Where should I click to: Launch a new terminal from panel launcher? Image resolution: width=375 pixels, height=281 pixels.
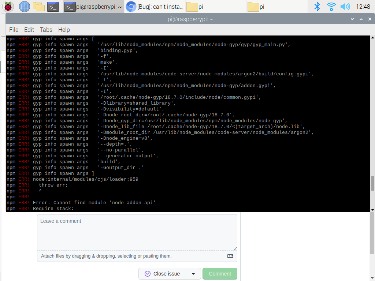click(53, 7)
